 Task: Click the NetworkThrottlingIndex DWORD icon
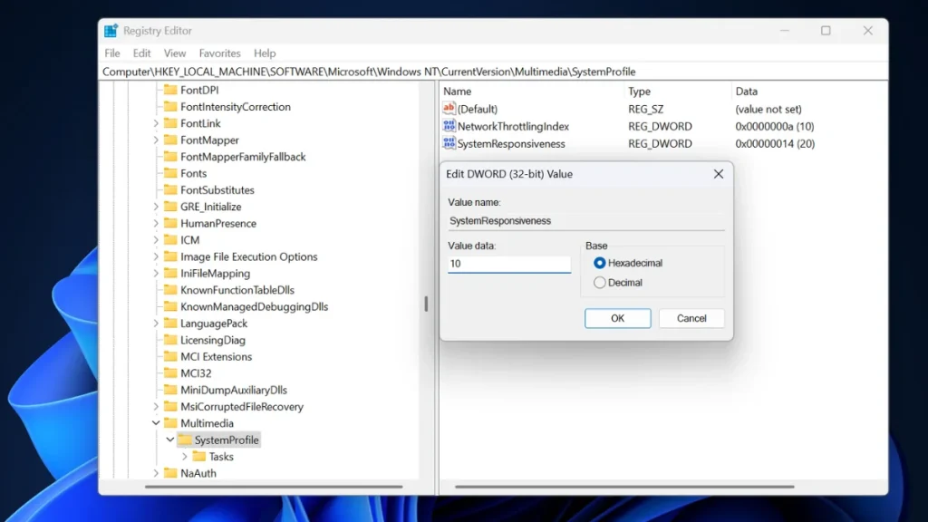[x=449, y=125]
